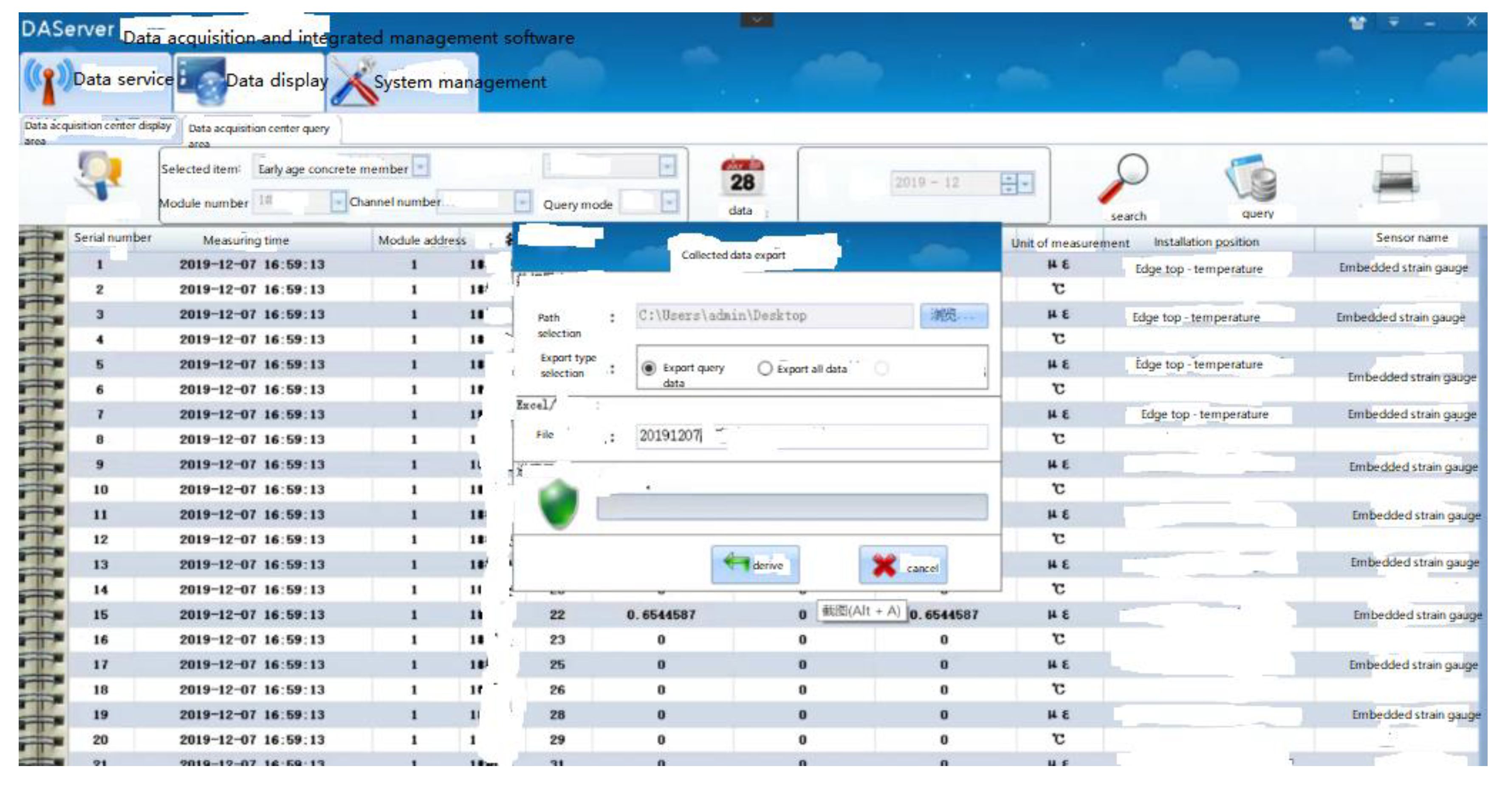
Task: Click the calendar data icon
Action: [x=742, y=177]
